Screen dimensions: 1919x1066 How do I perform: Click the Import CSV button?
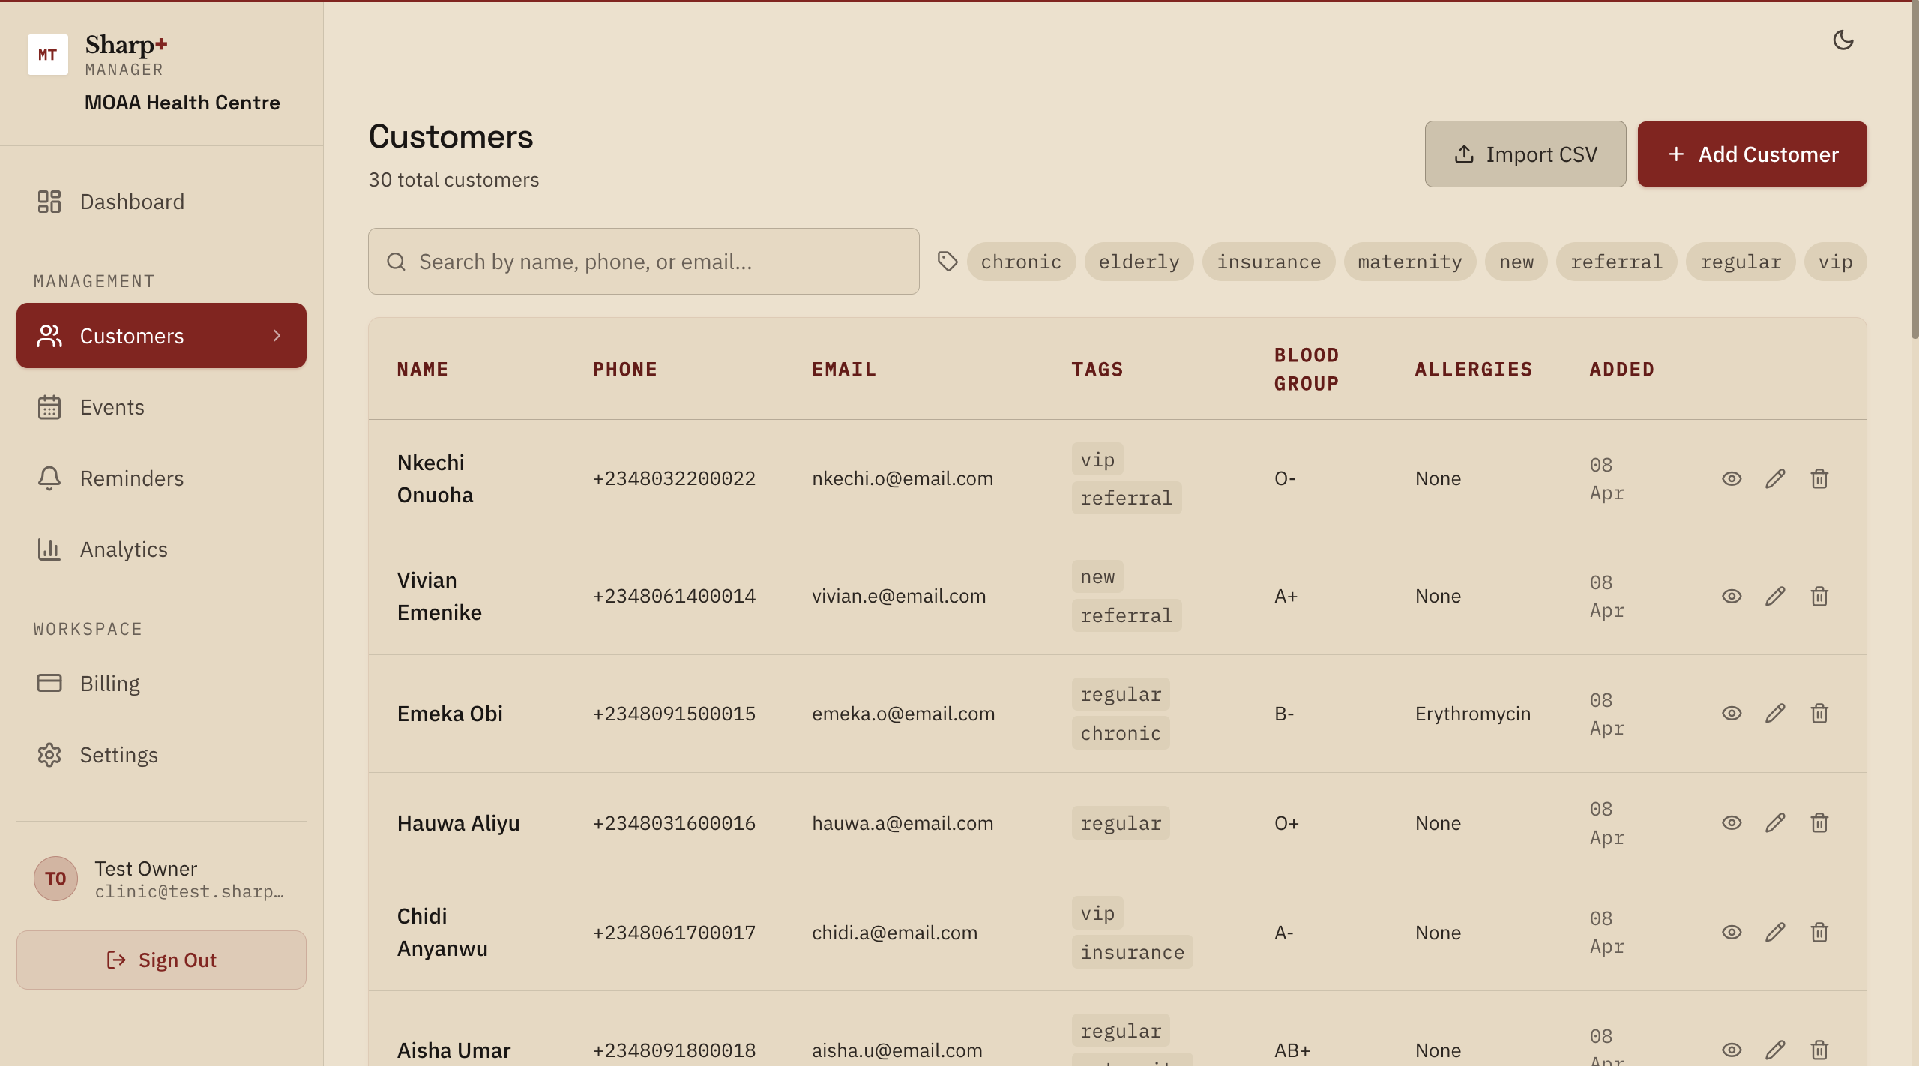(1525, 154)
